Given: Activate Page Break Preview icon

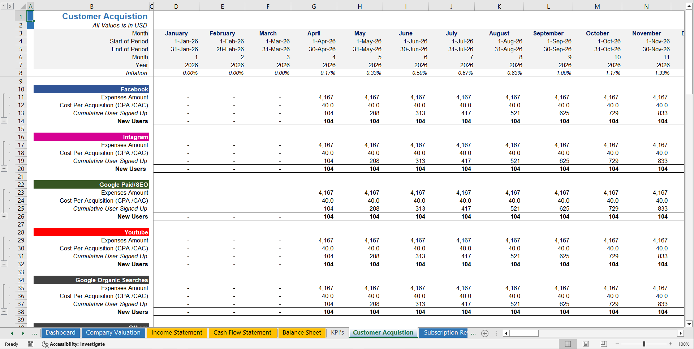Looking at the screenshot, I should click(604, 344).
